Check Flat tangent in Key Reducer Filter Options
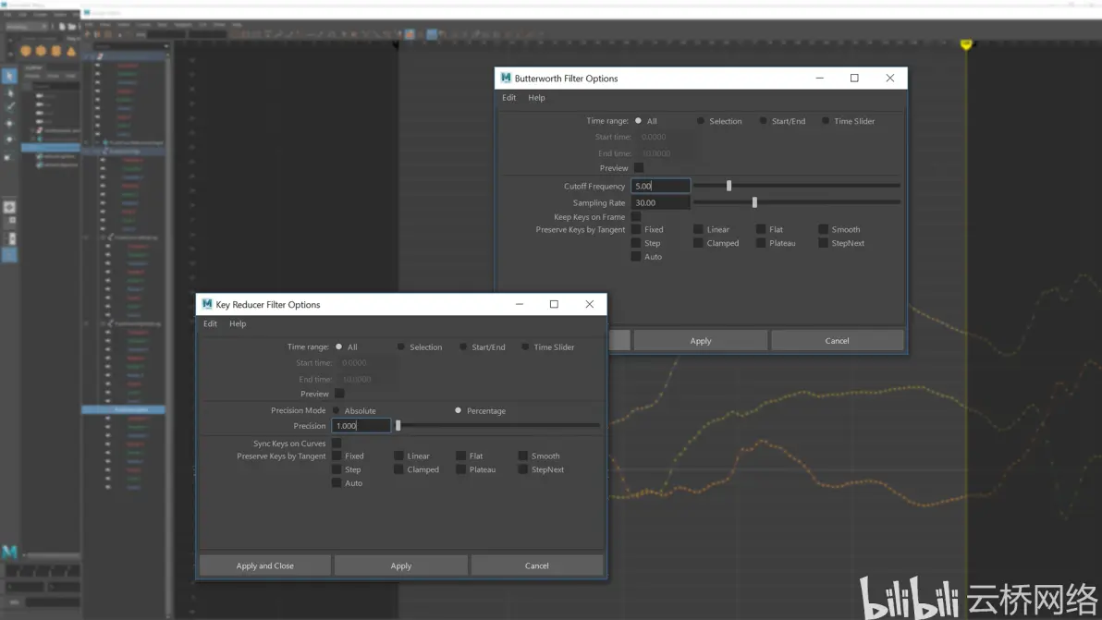 point(461,456)
